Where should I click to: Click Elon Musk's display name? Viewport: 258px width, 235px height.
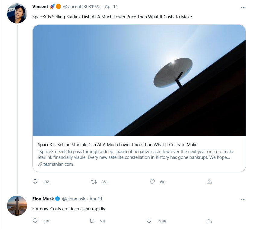[x=43, y=199]
